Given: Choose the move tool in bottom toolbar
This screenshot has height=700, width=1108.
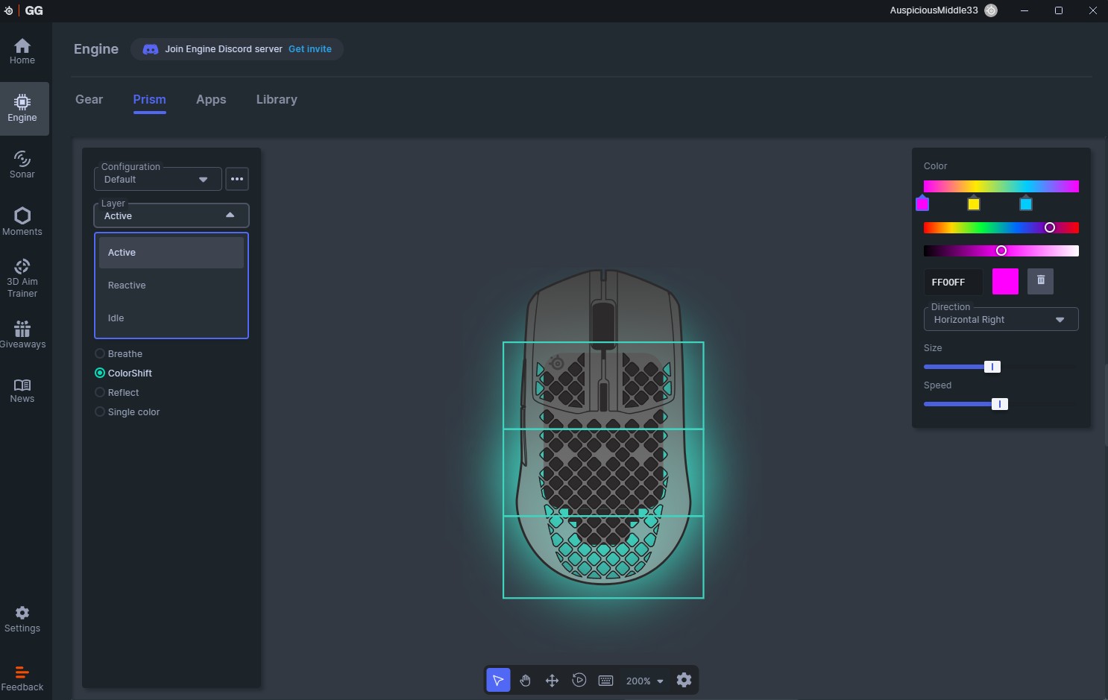Looking at the screenshot, I should 552,680.
